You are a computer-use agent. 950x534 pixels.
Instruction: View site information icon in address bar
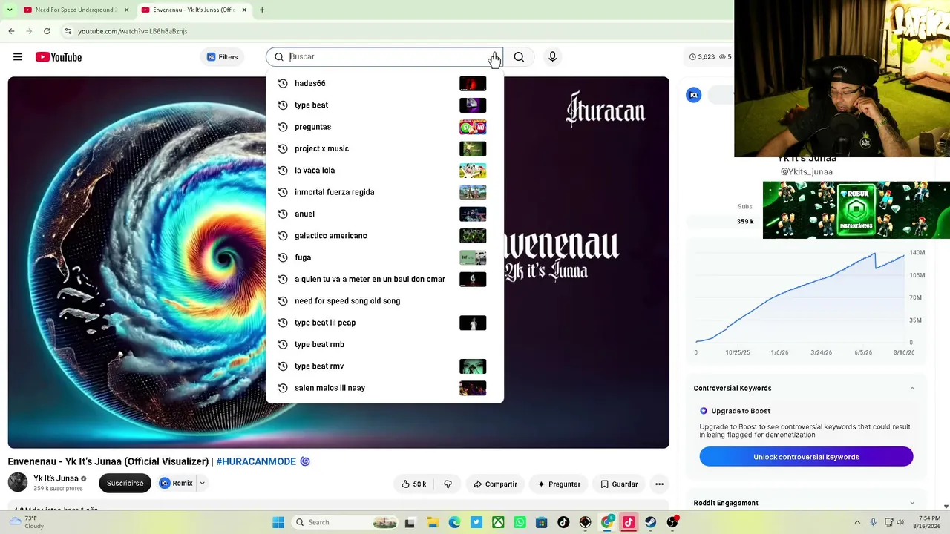68,31
